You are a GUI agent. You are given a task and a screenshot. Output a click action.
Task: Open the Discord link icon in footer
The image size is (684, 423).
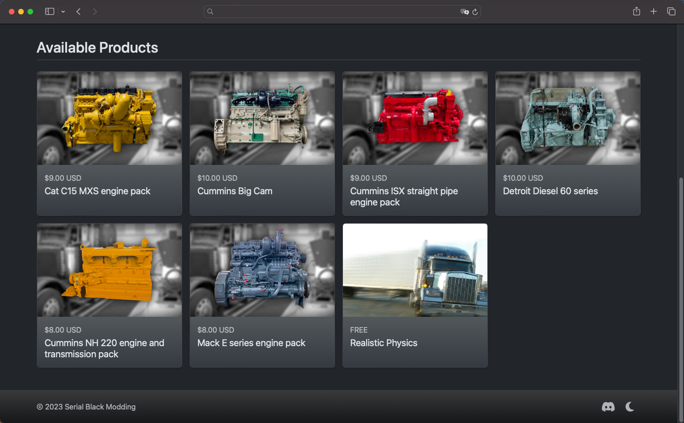[608, 407]
